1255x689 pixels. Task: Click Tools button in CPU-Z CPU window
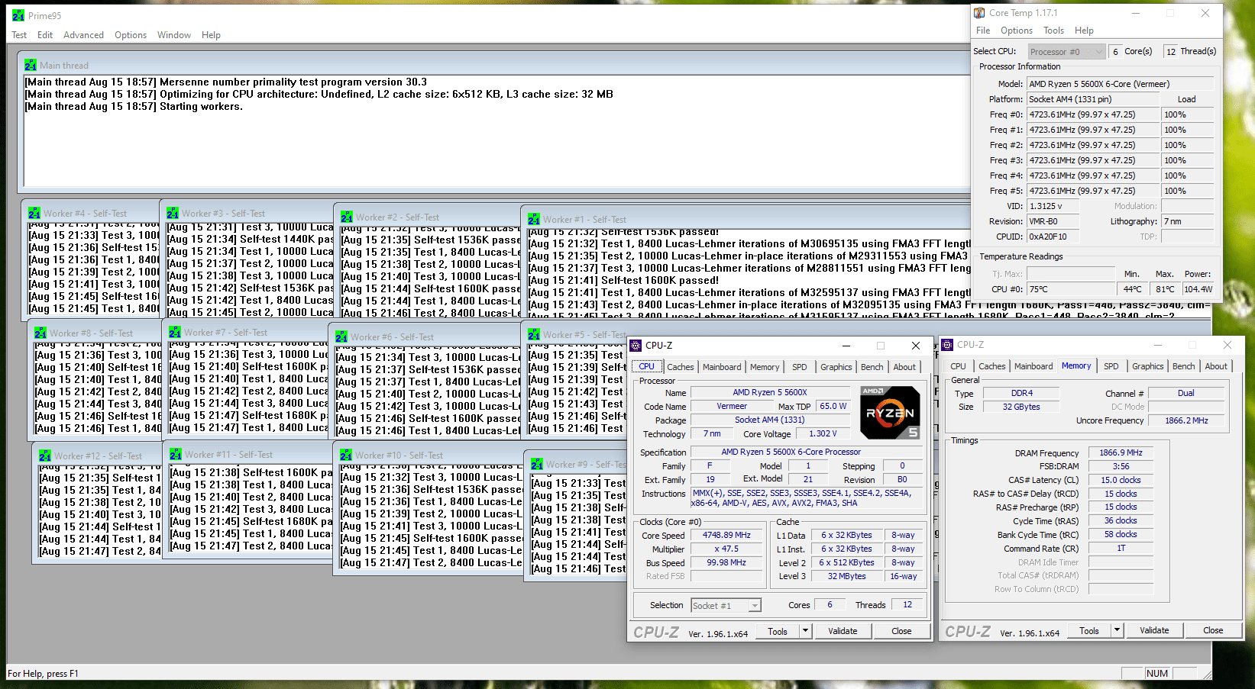(778, 631)
